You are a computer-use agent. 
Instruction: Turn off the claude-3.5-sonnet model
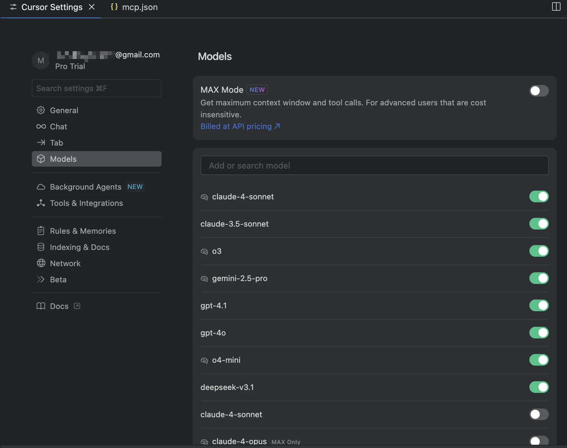(539, 224)
